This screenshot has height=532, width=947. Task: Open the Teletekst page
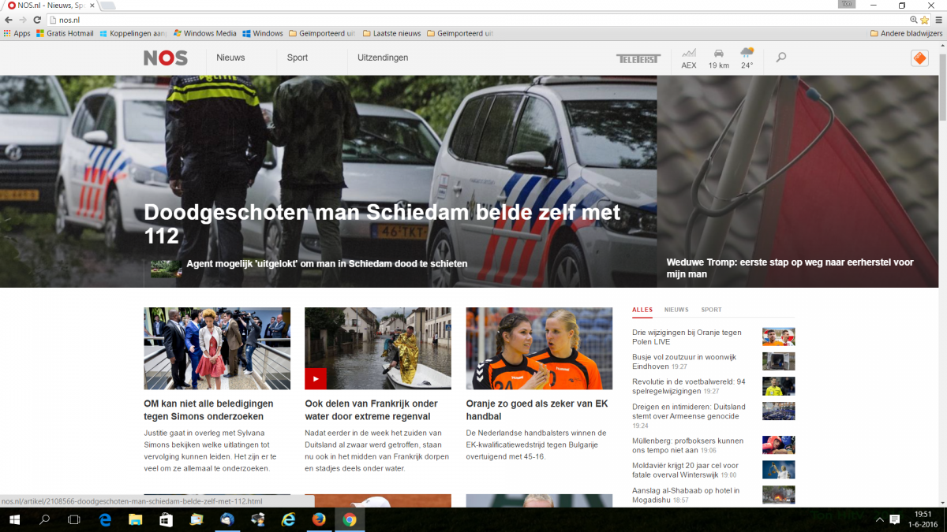(638, 58)
